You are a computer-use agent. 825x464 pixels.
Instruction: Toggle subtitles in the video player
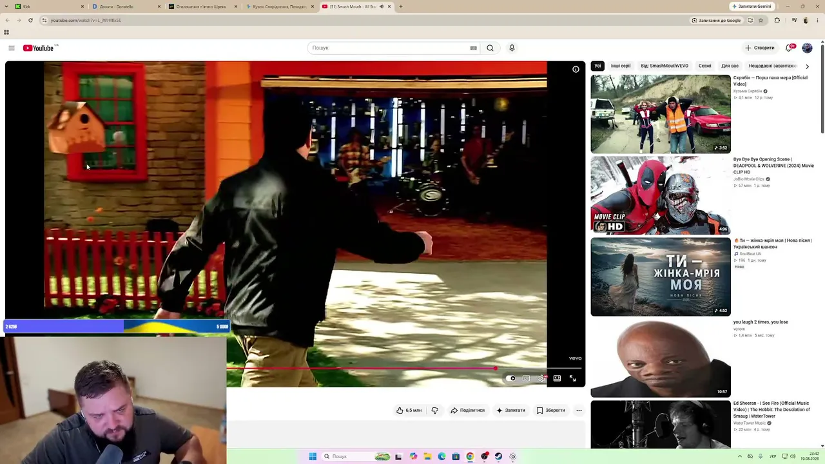coord(526,378)
